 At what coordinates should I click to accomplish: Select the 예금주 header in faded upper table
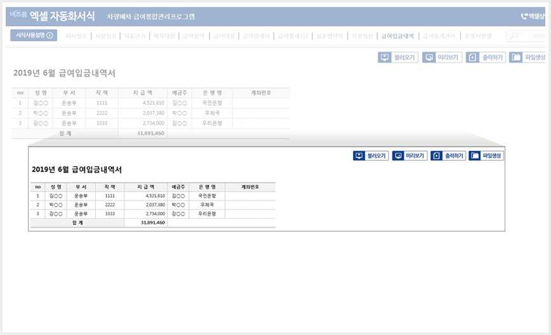pyautogui.click(x=180, y=93)
